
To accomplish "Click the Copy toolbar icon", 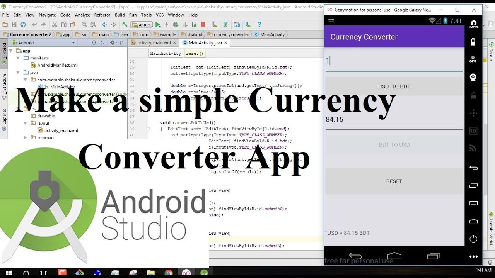I will click(x=63, y=25).
